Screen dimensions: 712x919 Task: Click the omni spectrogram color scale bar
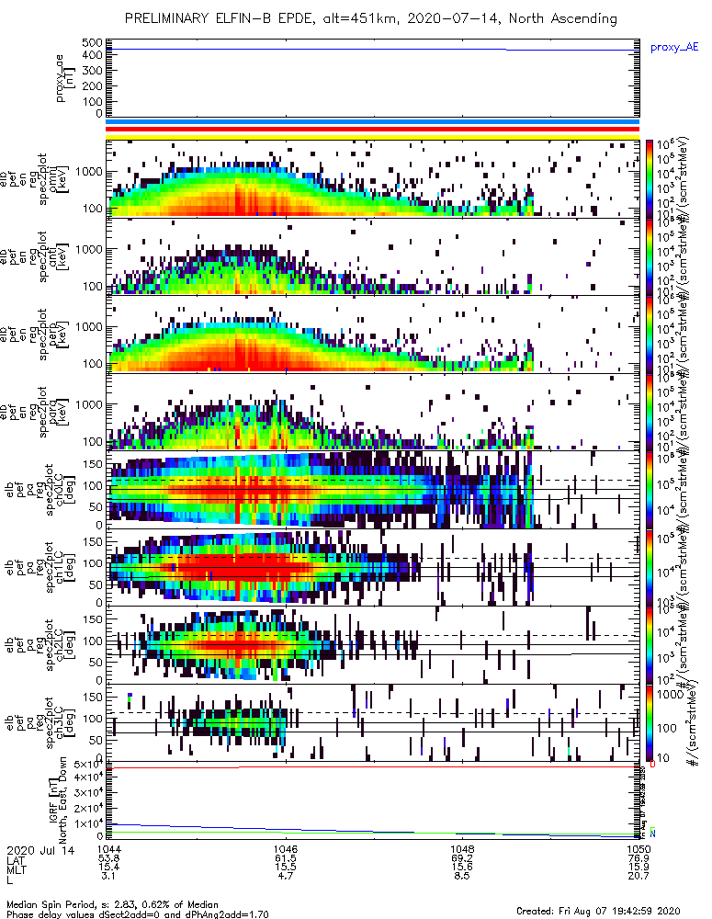(650, 179)
